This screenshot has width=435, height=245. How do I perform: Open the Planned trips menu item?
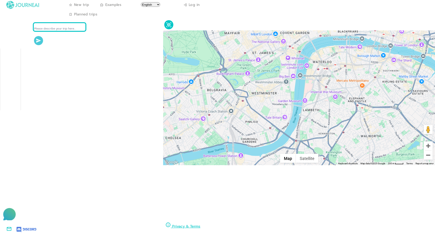click(x=83, y=14)
